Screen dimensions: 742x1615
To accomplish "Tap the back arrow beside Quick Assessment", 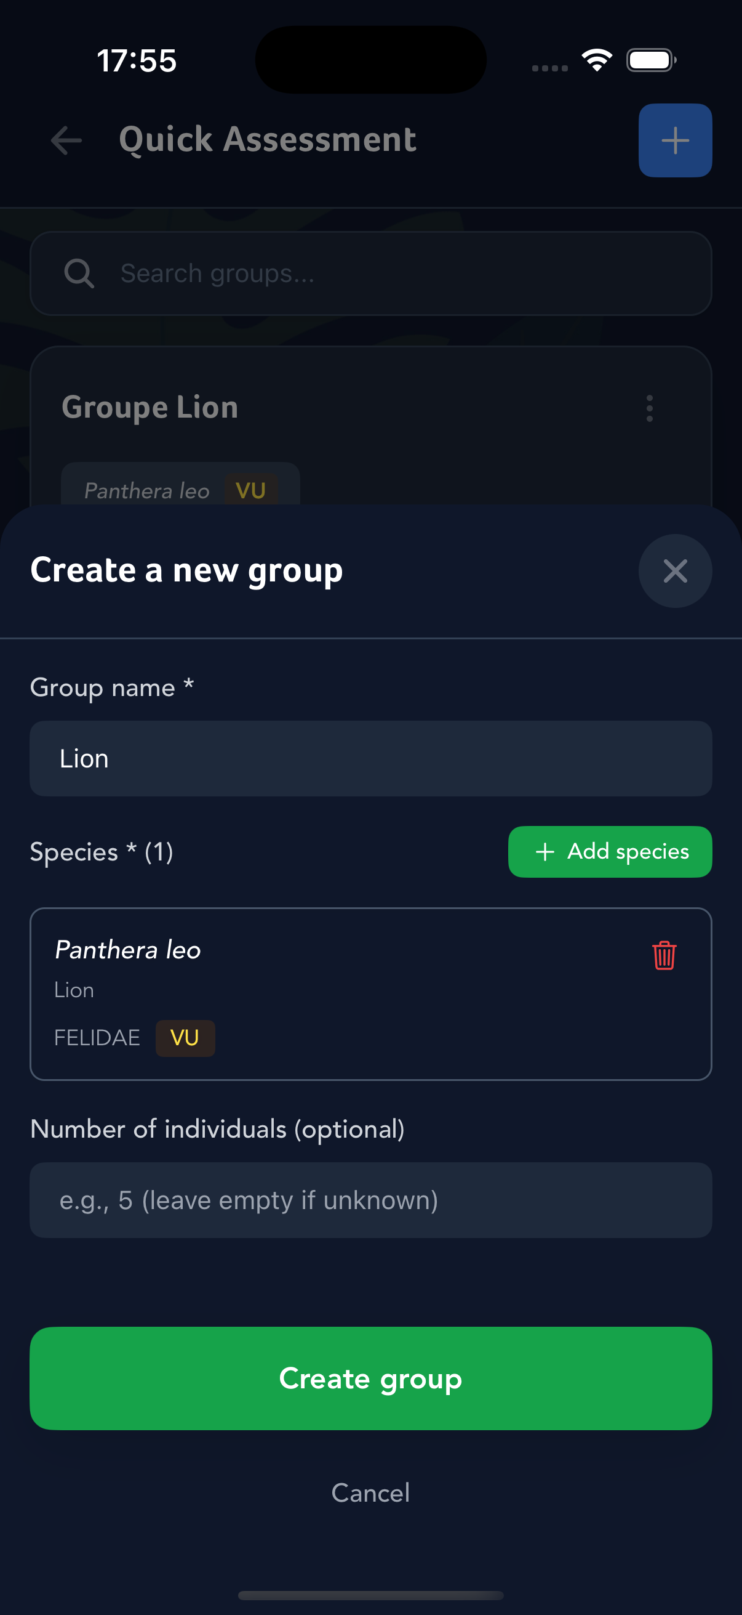I will point(66,140).
